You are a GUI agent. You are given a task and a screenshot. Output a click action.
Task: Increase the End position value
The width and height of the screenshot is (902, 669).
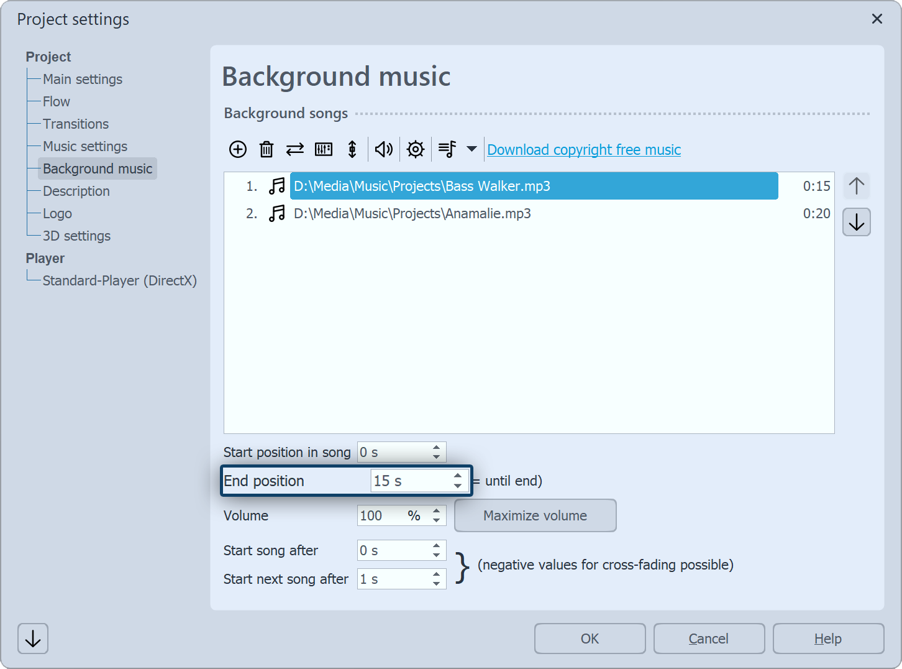(x=458, y=476)
